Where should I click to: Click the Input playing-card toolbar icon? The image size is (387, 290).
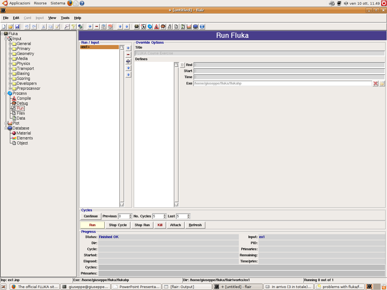143,27
